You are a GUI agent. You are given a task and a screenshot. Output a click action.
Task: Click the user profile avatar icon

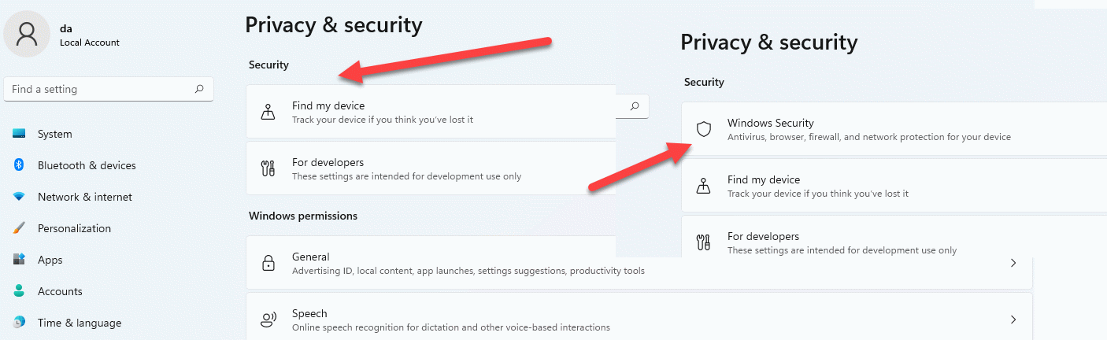tap(28, 34)
